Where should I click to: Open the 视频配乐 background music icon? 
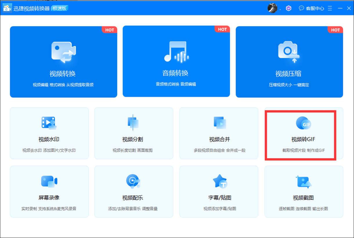click(133, 181)
